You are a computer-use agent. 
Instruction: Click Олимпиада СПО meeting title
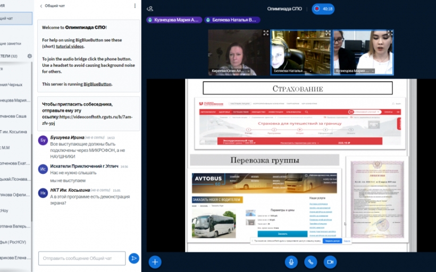coord(284,9)
